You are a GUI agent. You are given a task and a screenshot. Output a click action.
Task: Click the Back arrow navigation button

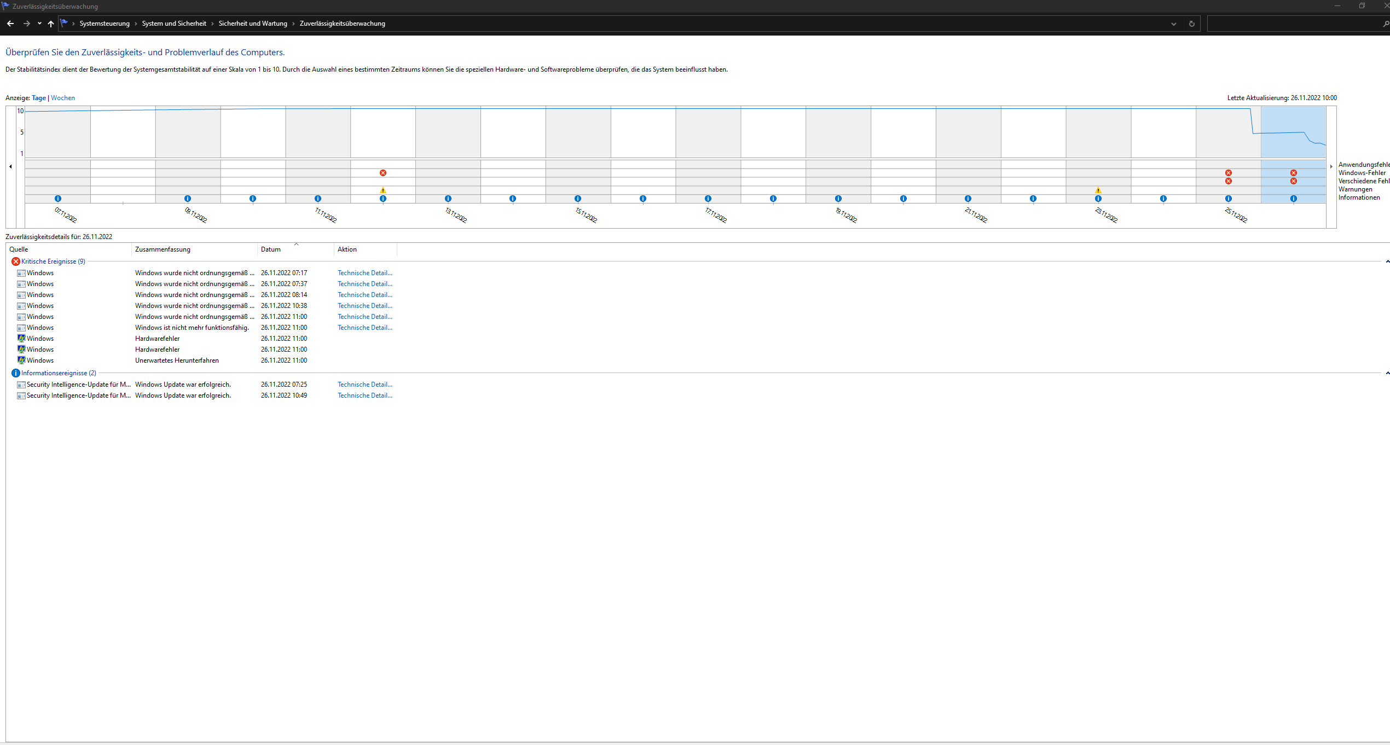coord(10,24)
